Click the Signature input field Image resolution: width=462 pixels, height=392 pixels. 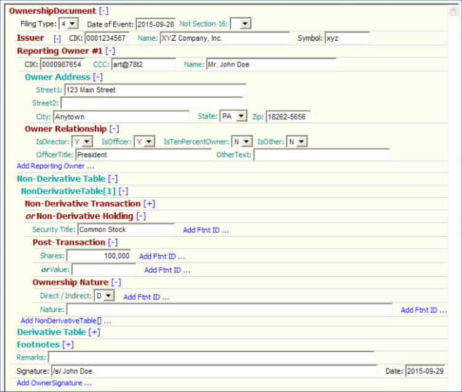214,371
